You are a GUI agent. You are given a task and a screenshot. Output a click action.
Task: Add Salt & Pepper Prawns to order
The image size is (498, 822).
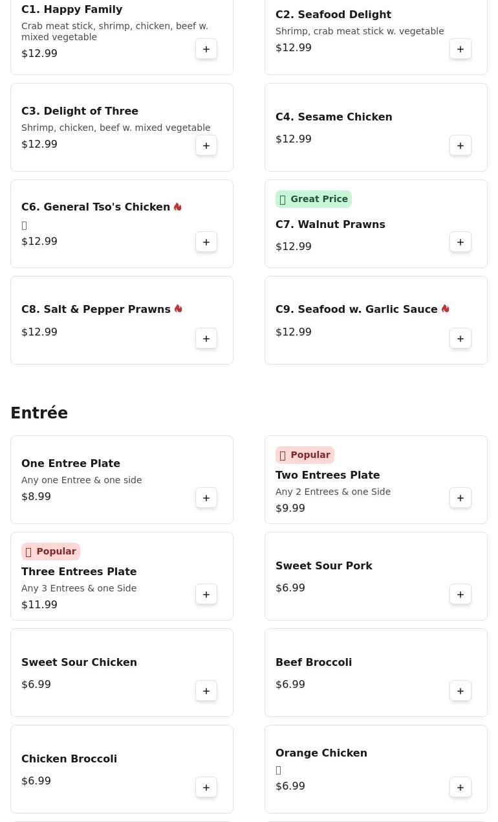pyautogui.click(x=206, y=339)
